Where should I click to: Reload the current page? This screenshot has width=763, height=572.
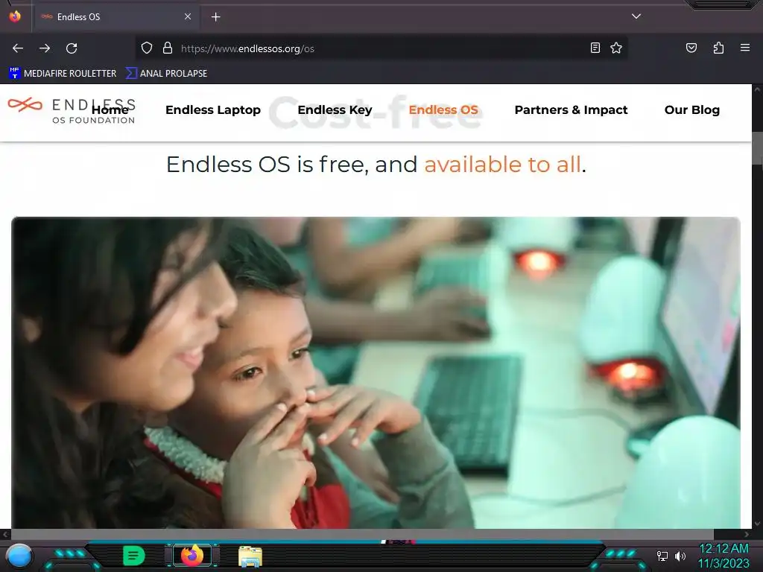(x=72, y=48)
